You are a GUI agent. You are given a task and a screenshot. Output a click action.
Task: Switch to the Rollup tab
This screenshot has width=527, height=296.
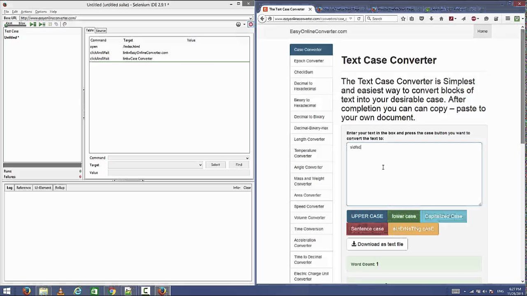point(60,188)
